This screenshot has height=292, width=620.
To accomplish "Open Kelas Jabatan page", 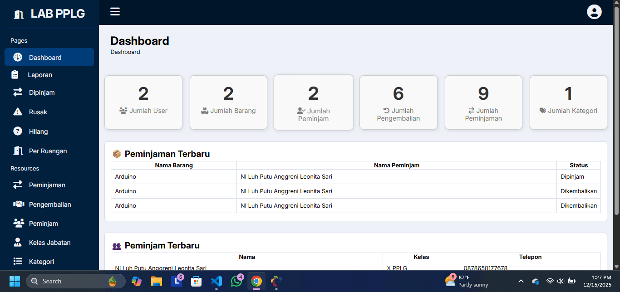I will (x=49, y=243).
